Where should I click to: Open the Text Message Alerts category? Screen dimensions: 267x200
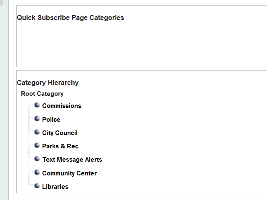click(72, 160)
